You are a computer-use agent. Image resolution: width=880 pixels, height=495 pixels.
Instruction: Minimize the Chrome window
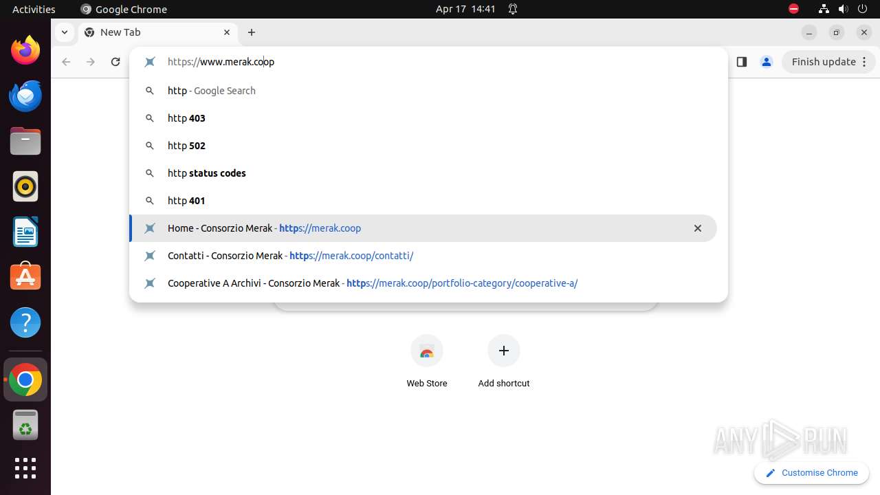point(809,32)
